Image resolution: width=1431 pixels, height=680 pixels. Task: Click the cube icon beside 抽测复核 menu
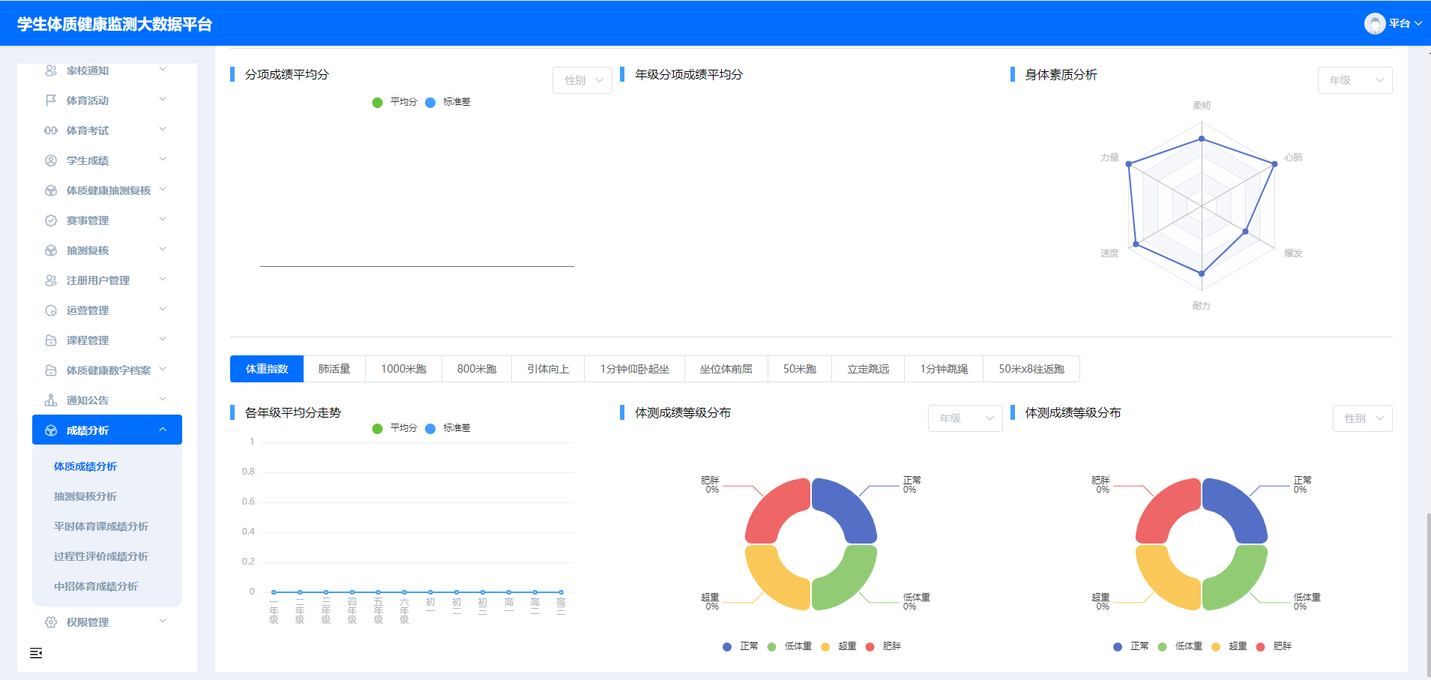[x=51, y=250]
